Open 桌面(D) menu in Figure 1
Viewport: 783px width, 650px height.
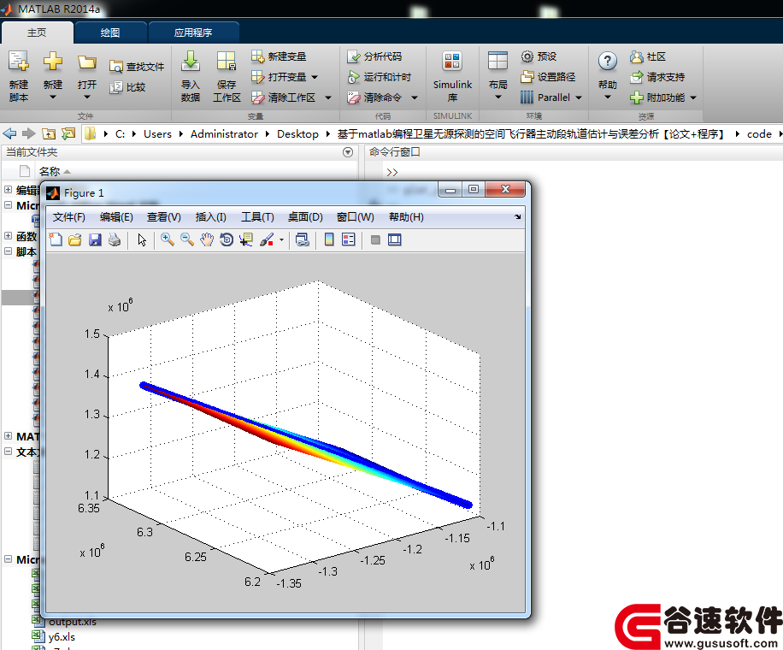tap(305, 217)
